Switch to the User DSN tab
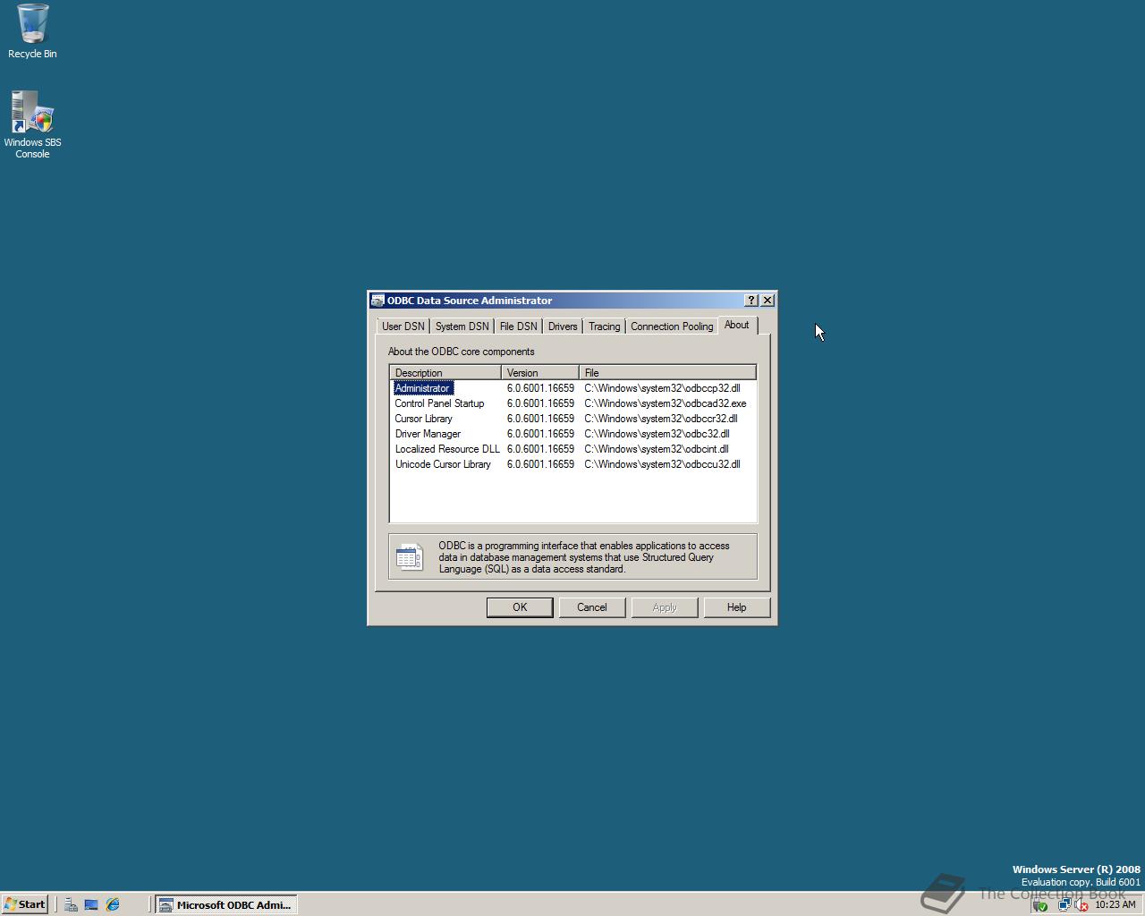The width and height of the screenshot is (1145, 916). tap(403, 327)
